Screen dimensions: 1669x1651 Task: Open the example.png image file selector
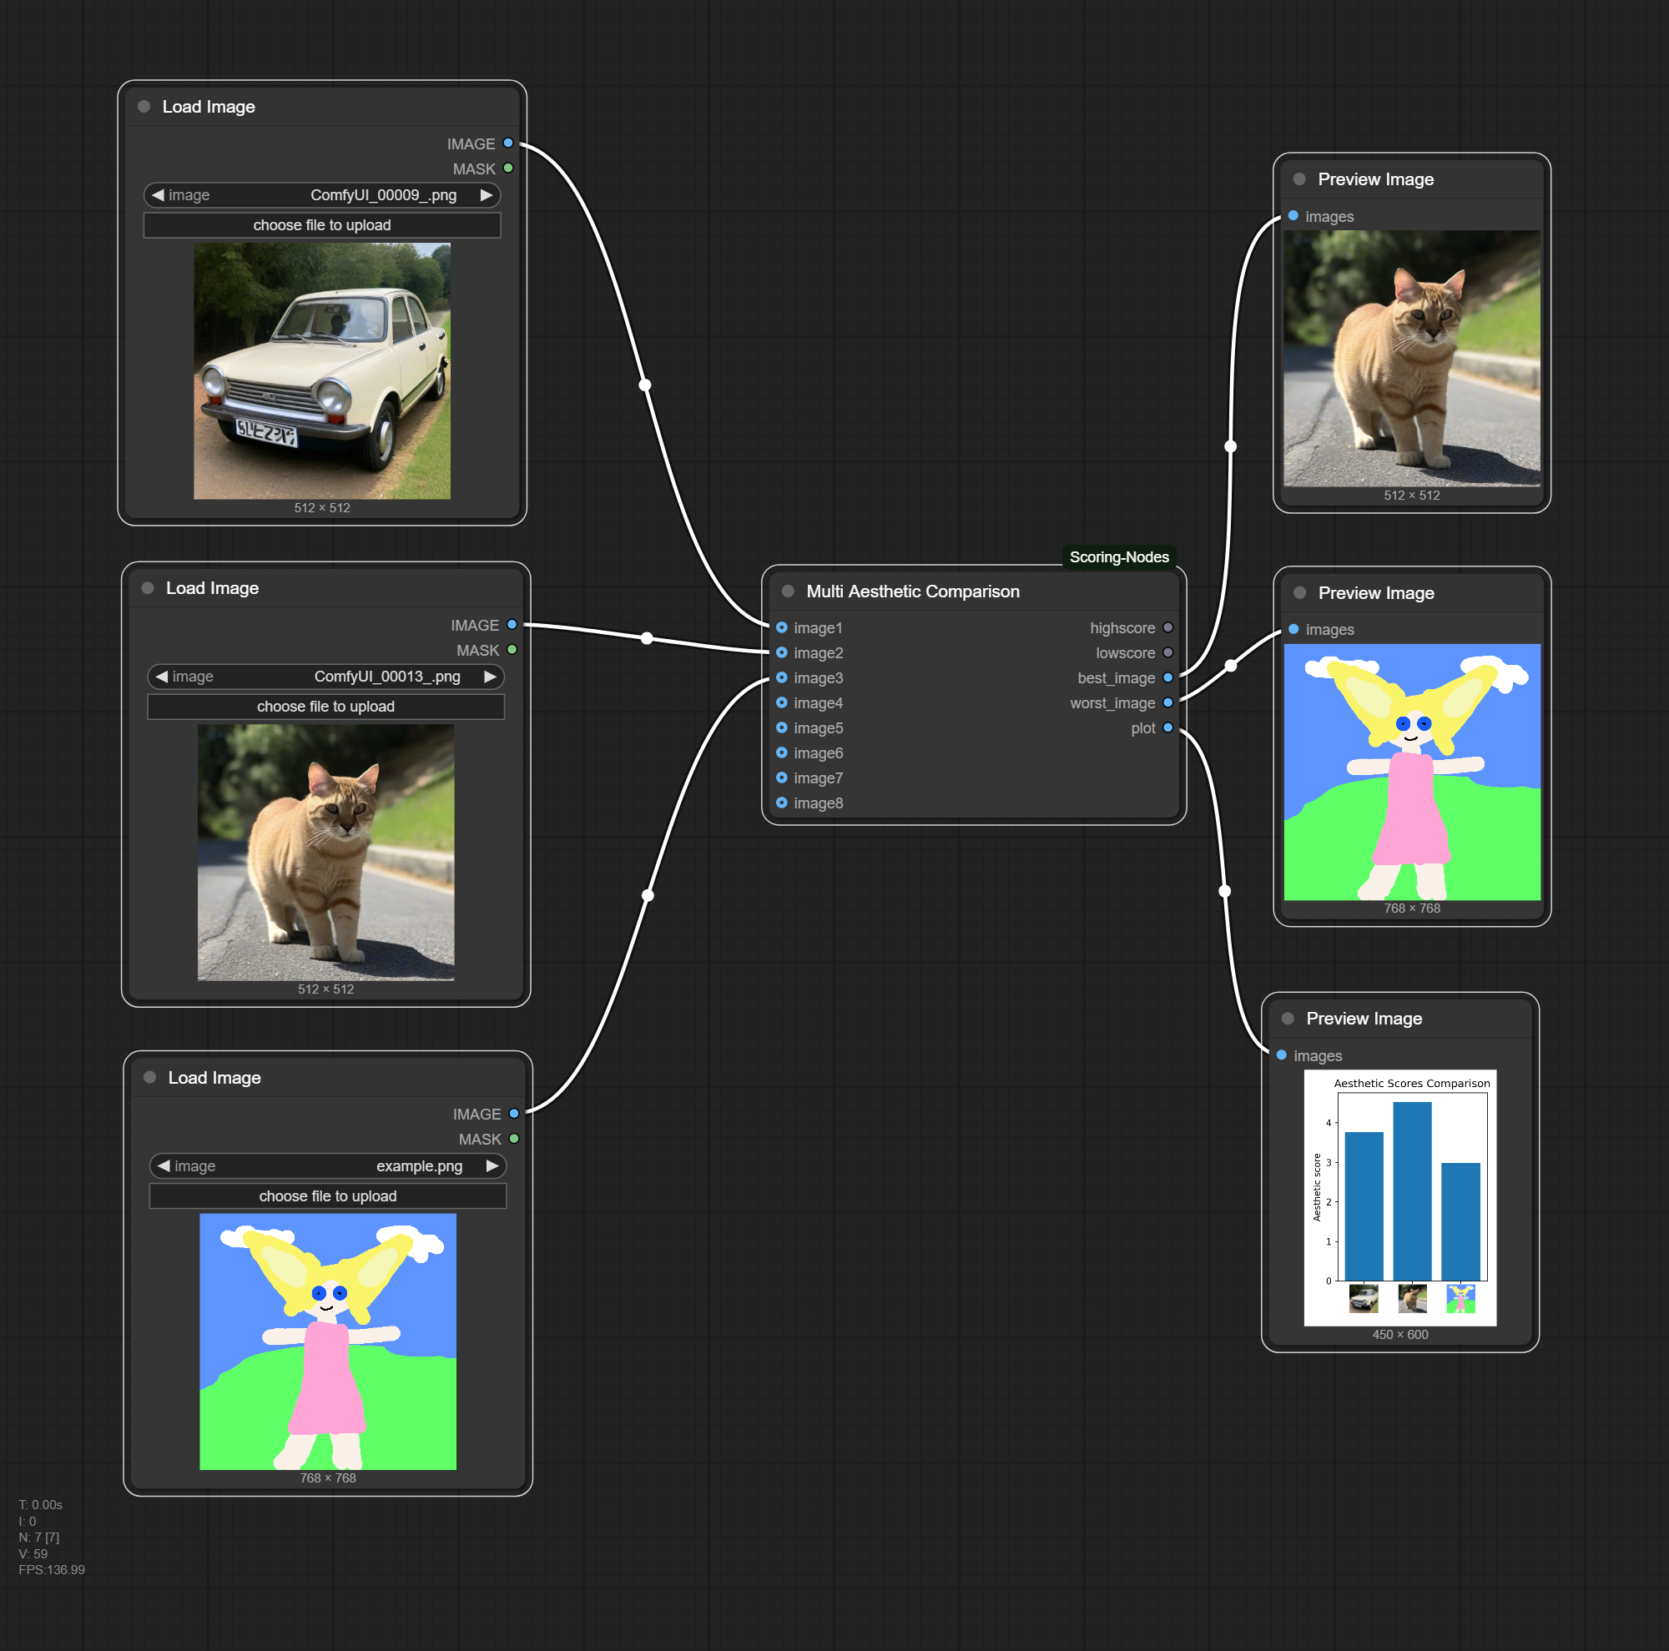tap(328, 1166)
